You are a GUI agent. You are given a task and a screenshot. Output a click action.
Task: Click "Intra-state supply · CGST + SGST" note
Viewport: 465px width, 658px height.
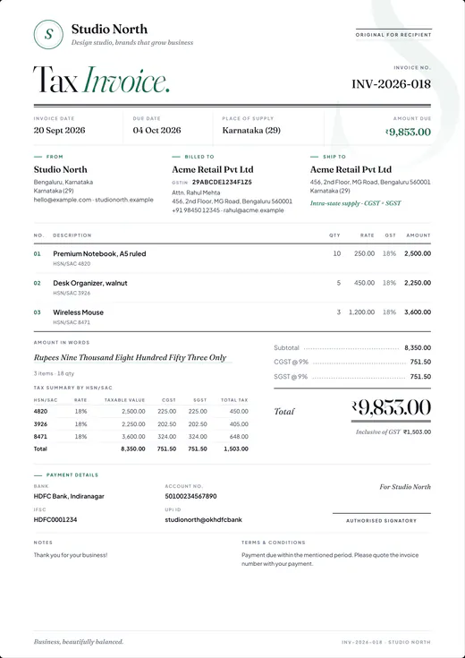356,203
